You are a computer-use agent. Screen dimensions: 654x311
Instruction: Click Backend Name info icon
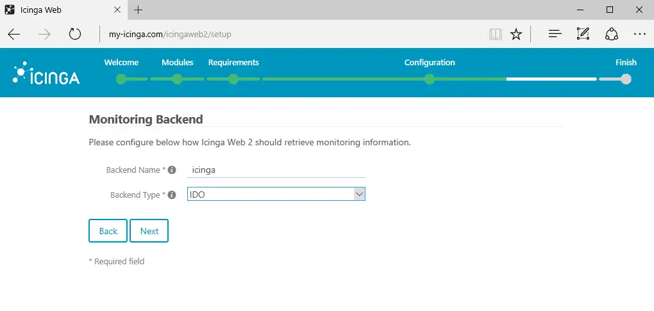coord(171,170)
